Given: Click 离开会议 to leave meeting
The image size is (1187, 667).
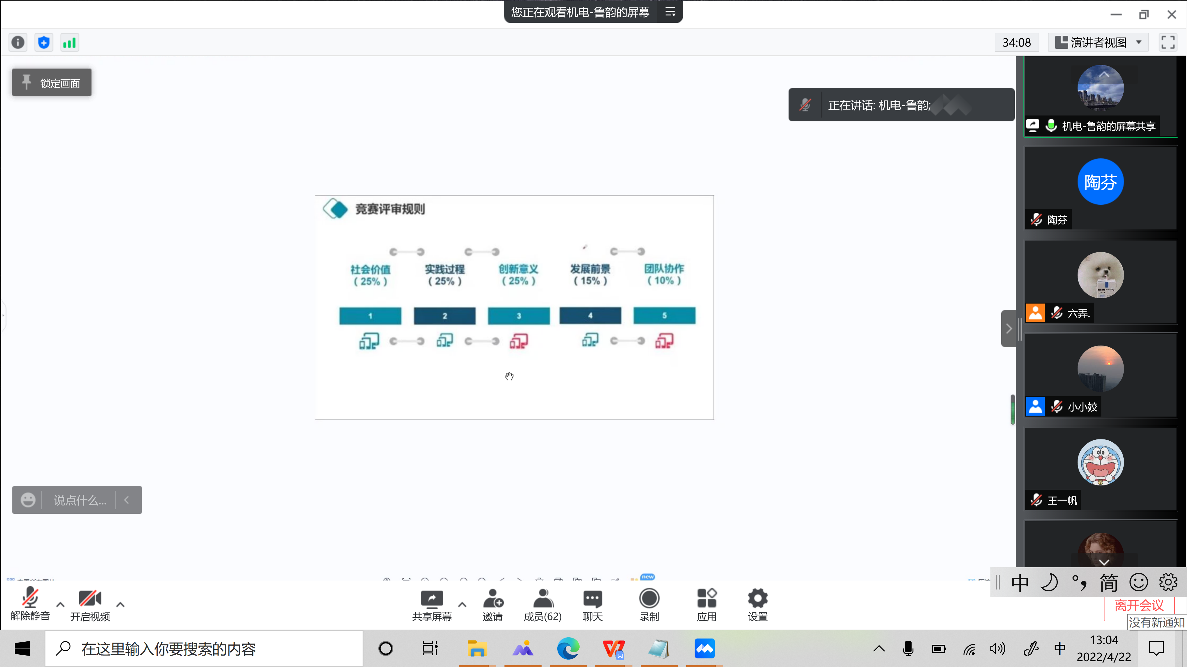Looking at the screenshot, I should point(1138,605).
